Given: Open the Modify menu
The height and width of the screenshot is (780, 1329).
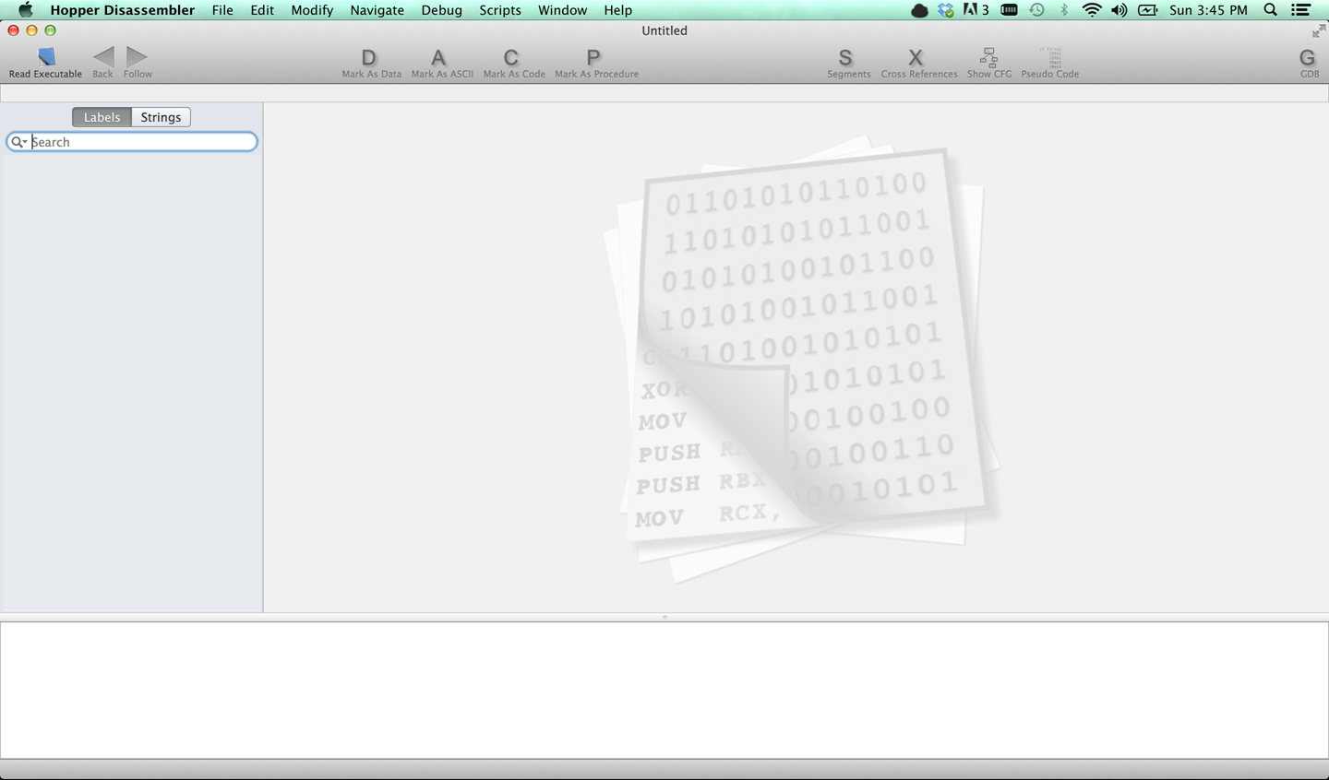Looking at the screenshot, I should 312,10.
